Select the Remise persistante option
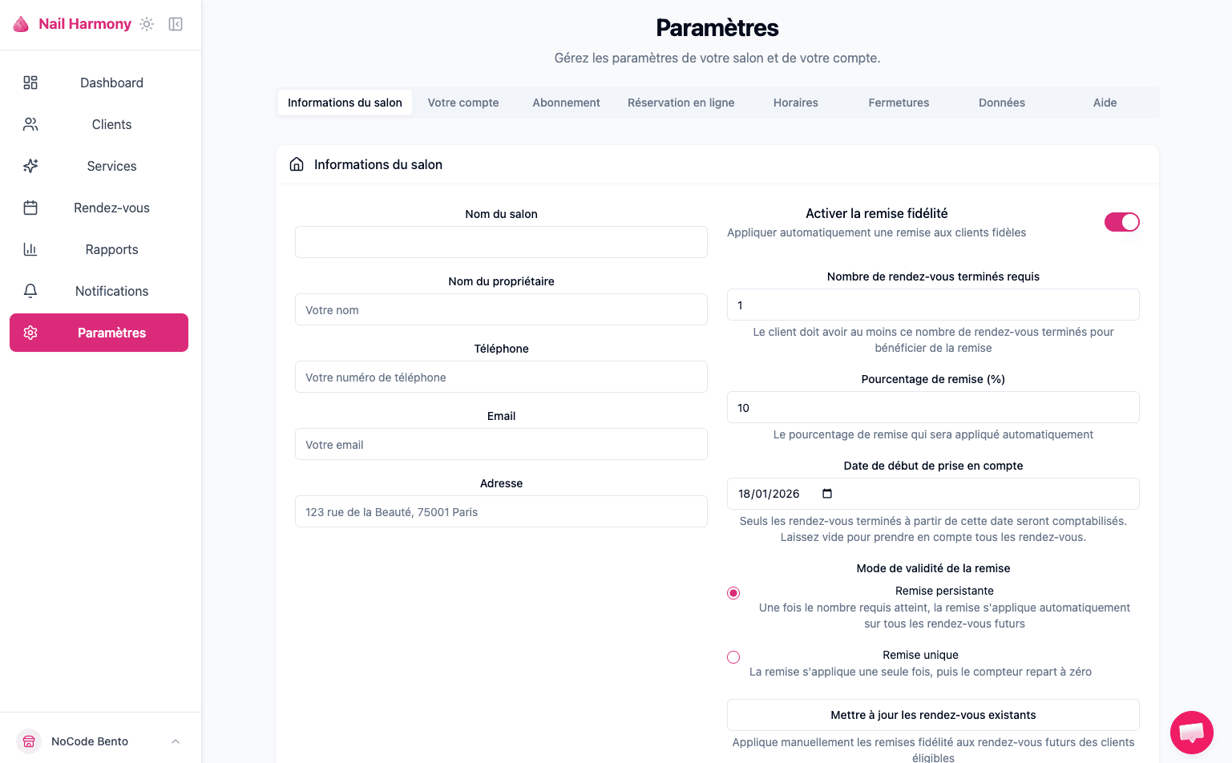Screen dimensions: 1232x763 pyautogui.click(x=733, y=592)
